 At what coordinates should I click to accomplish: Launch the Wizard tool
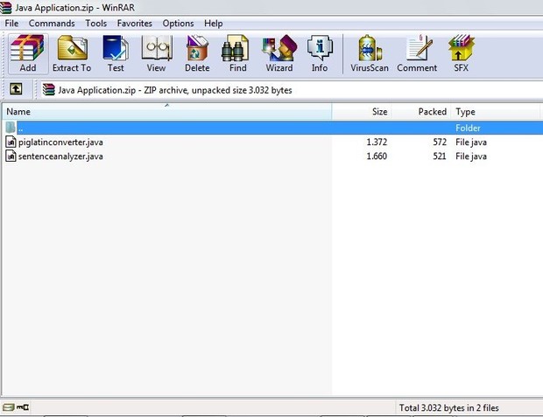click(x=279, y=53)
